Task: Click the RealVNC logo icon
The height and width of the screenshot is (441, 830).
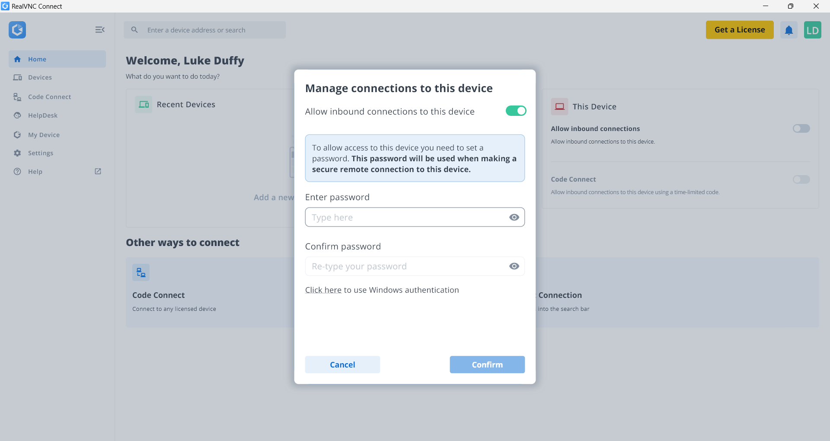Action: (17, 30)
